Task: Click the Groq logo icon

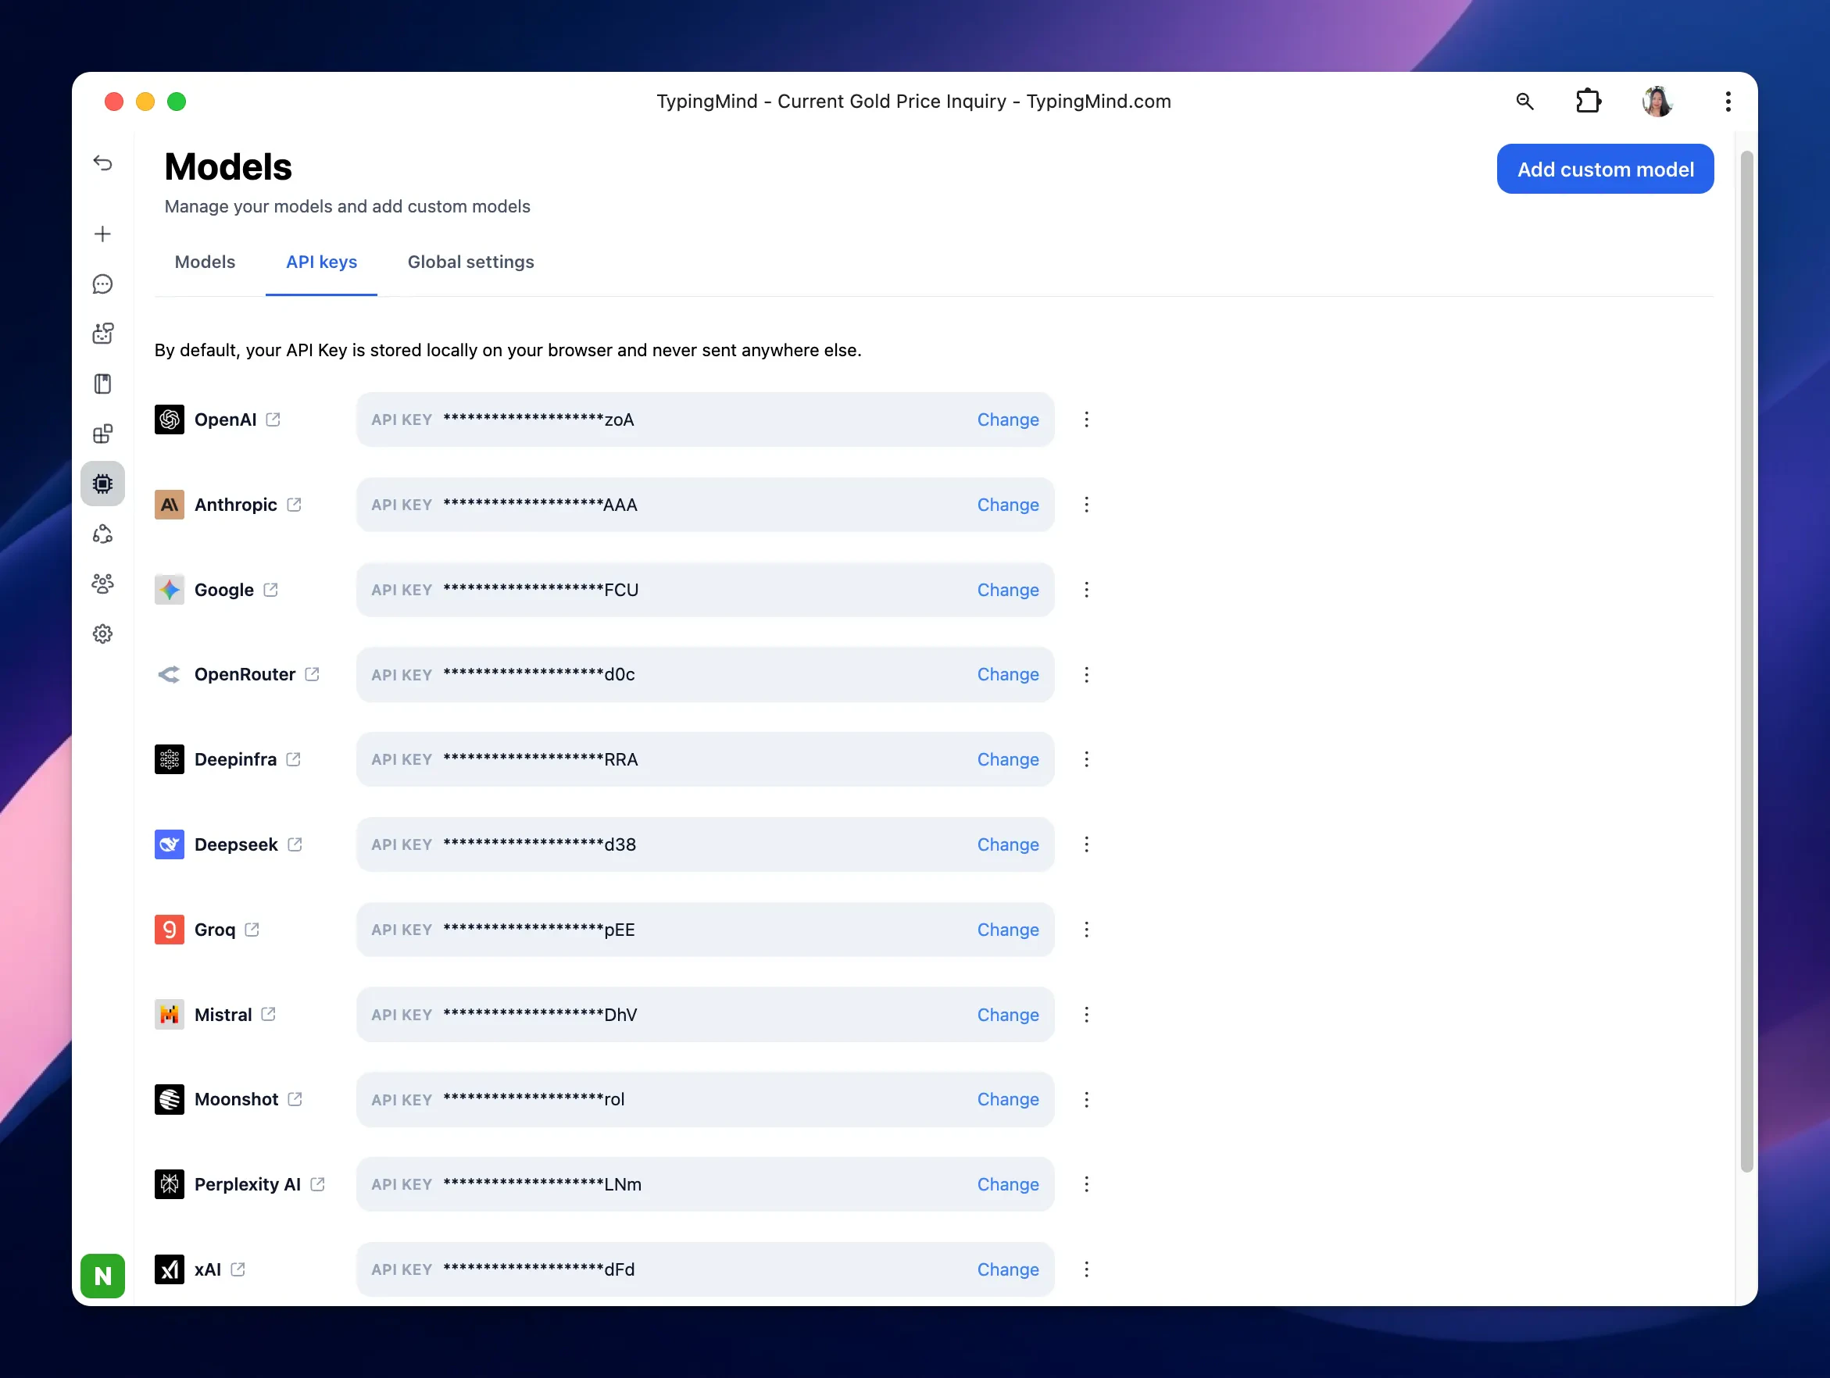Action: click(x=170, y=930)
